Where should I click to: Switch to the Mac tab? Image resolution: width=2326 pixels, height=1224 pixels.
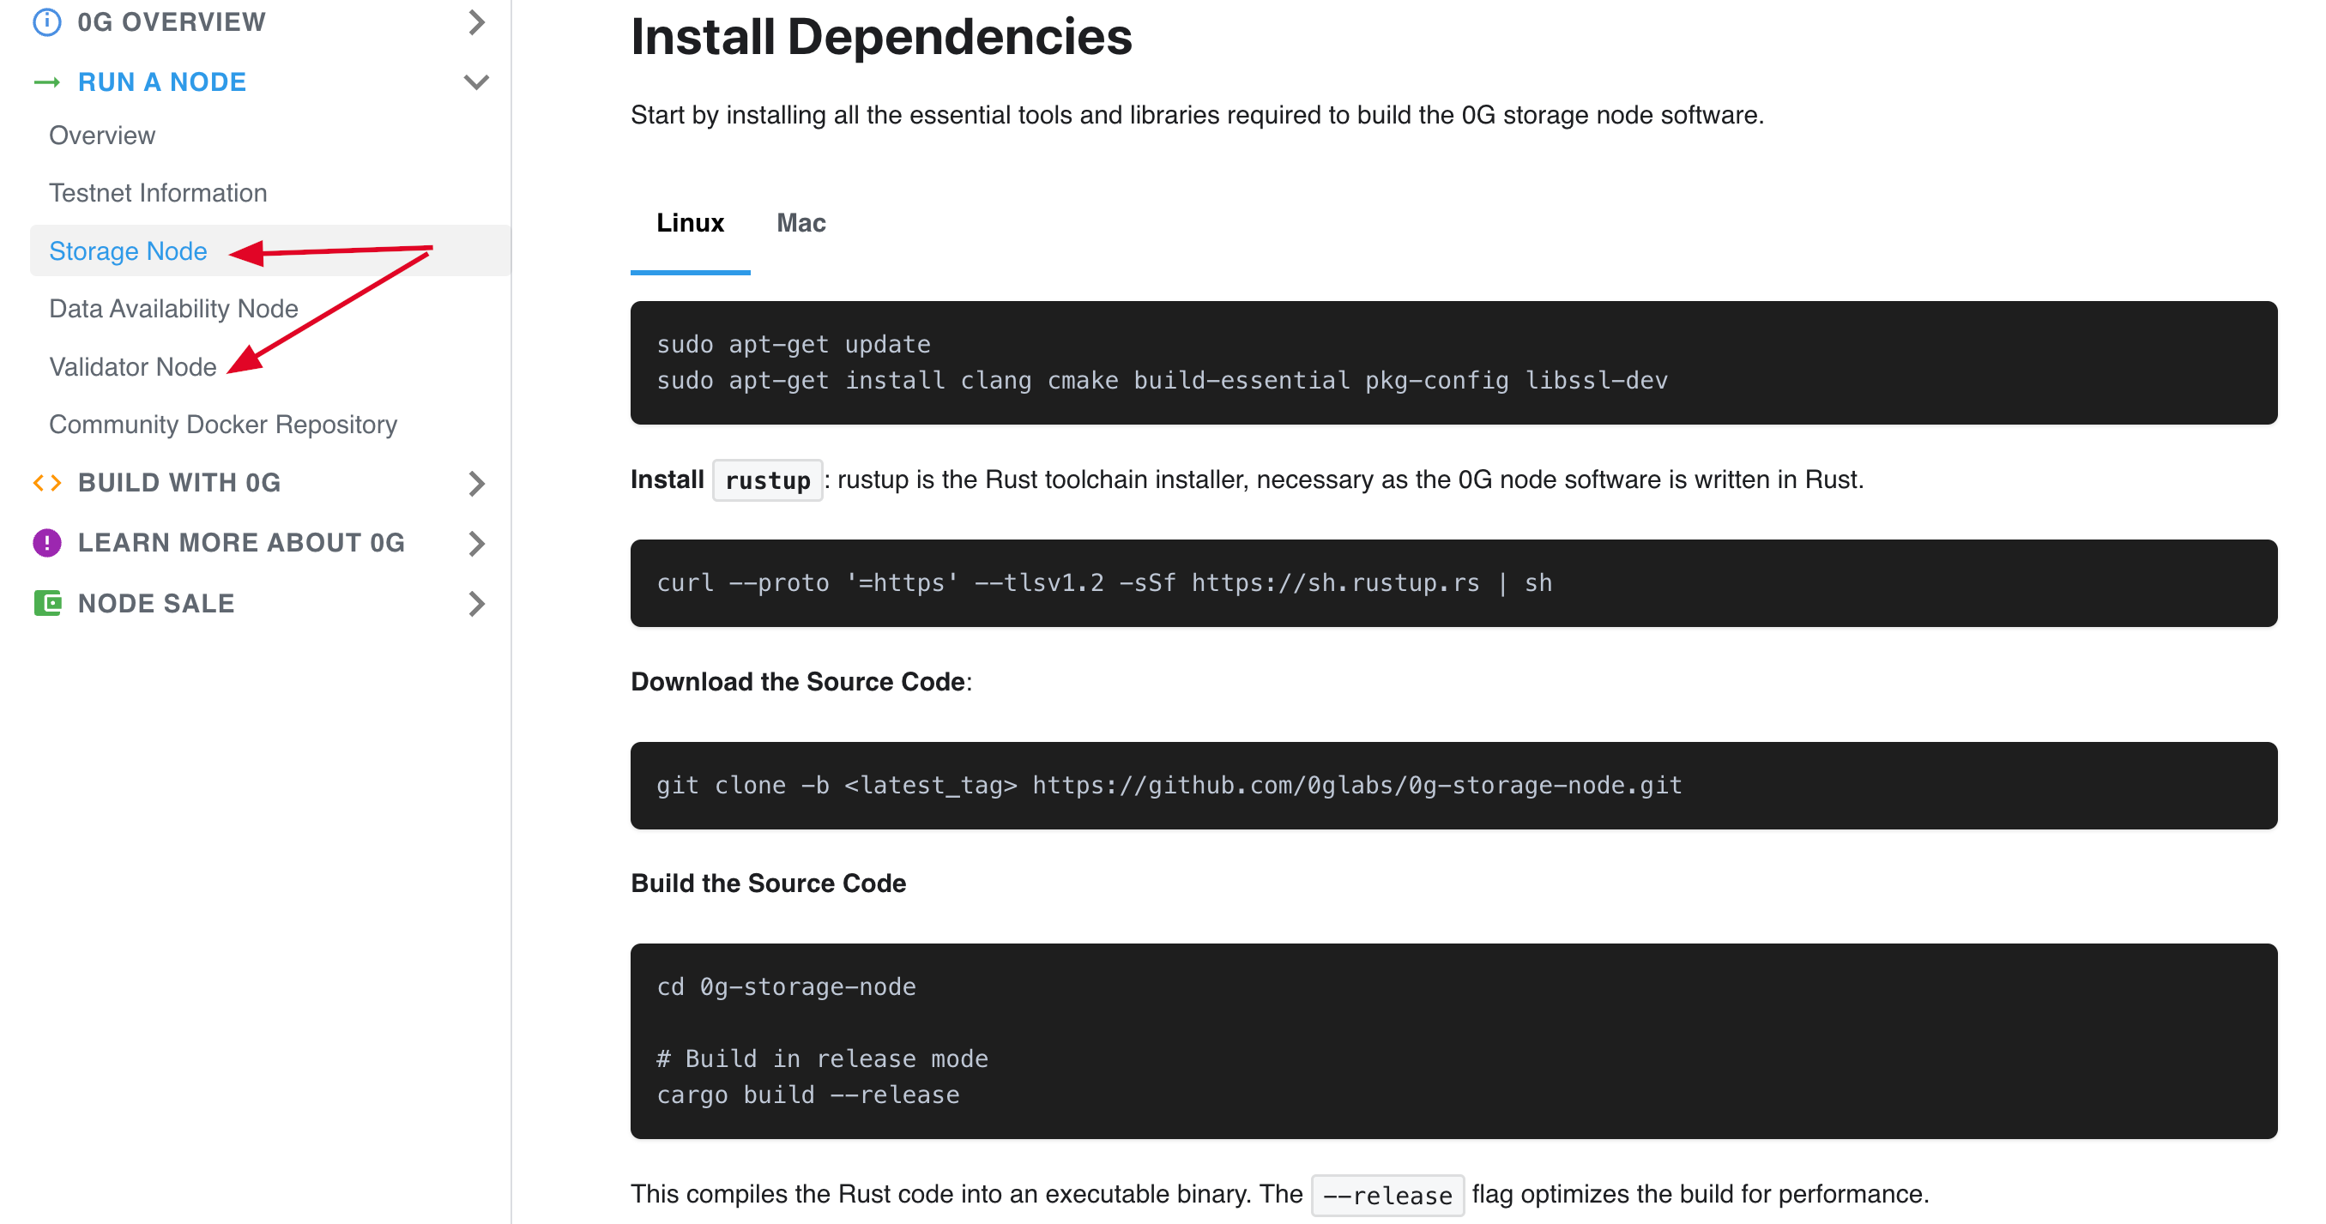[x=801, y=223]
